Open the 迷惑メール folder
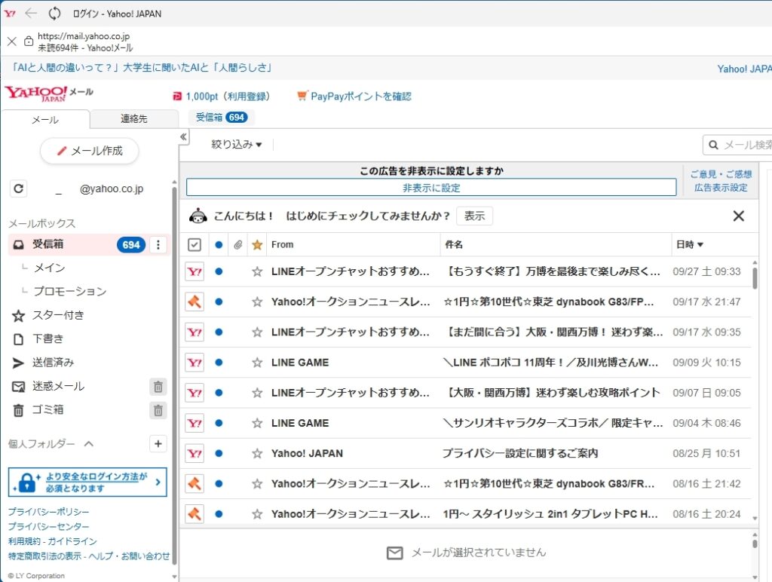Viewport: 772px width, 582px height. [x=58, y=387]
